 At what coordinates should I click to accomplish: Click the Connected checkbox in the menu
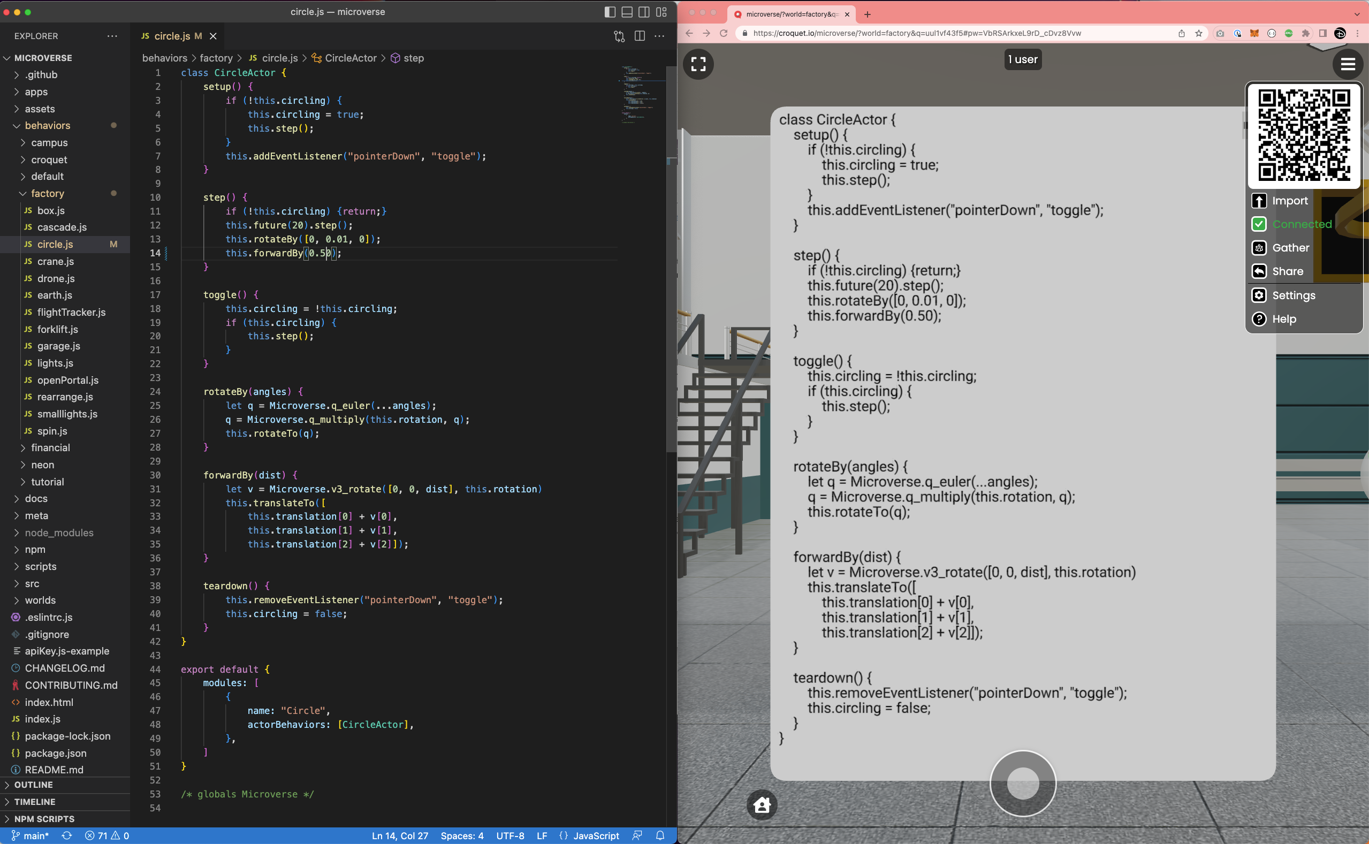point(1259,224)
